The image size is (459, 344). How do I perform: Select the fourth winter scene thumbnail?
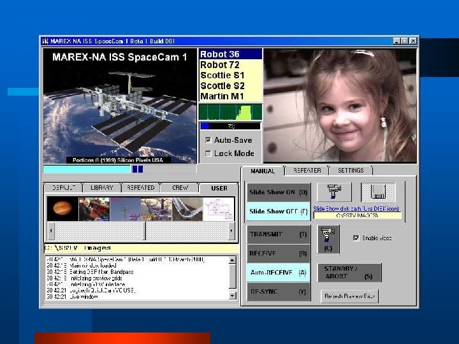tap(156, 209)
